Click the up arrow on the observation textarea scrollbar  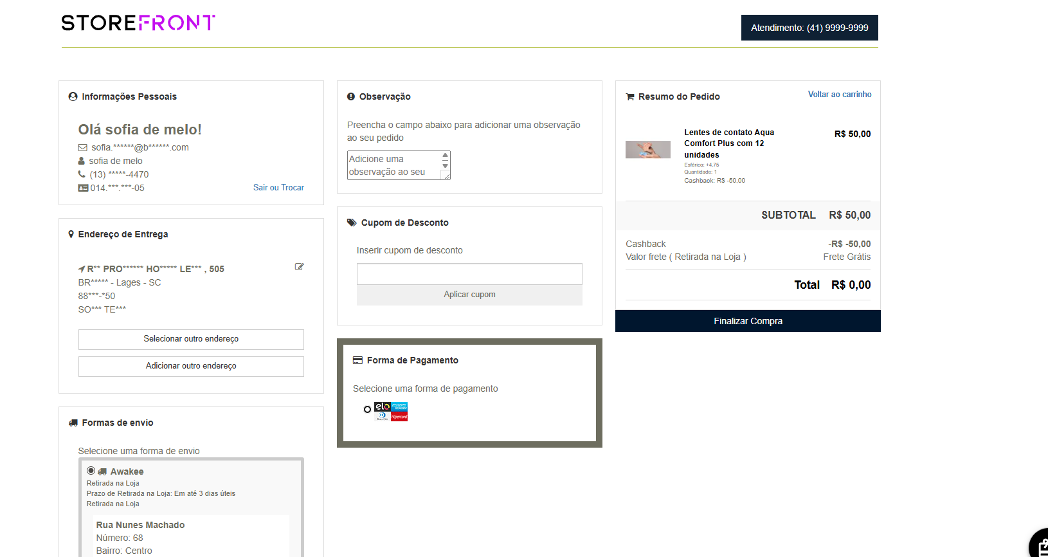point(445,156)
